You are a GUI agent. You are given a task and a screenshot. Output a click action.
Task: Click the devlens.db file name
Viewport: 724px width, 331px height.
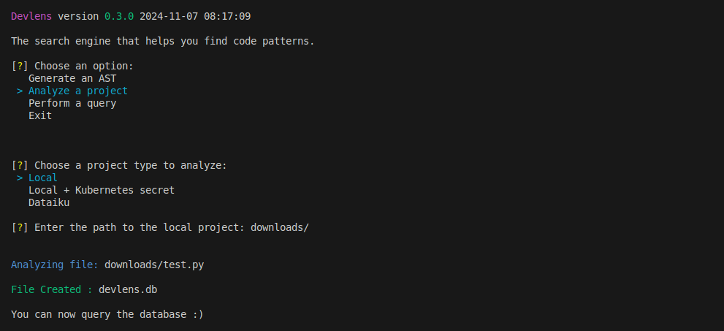[x=128, y=289]
